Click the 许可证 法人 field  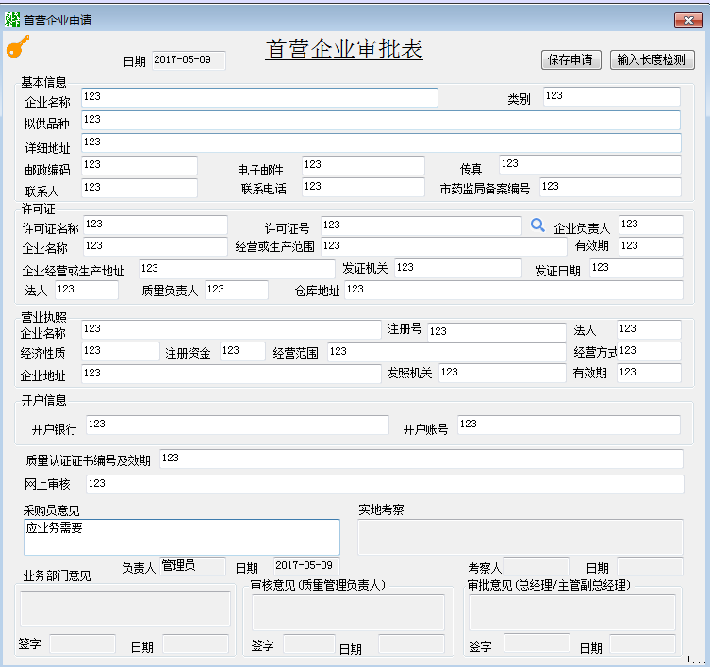pos(87,290)
